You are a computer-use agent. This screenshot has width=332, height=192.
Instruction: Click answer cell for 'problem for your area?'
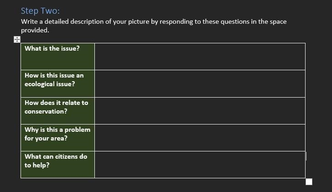pos(200,138)
